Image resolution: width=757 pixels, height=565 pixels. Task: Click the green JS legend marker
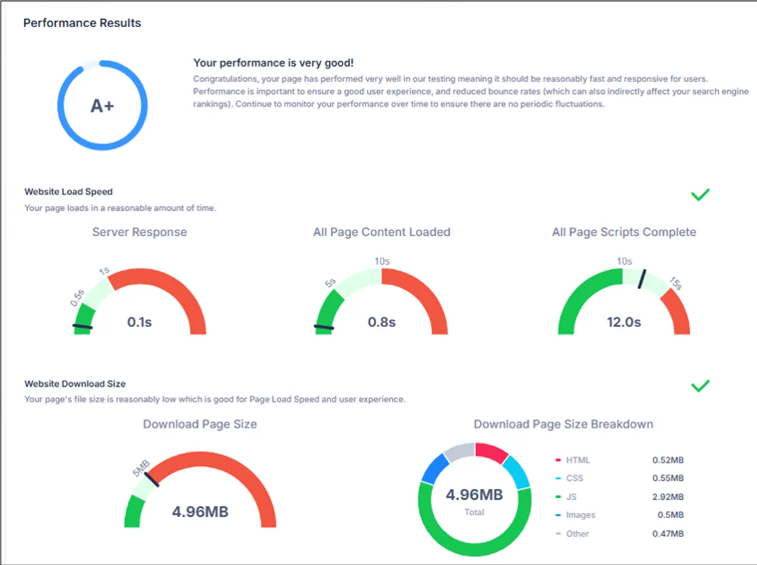coord(558,497)
